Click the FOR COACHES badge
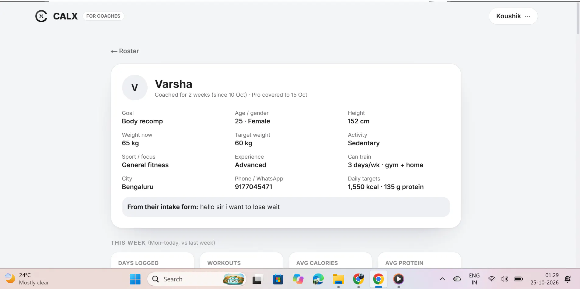Screen dimensions: 580x289 103,16
